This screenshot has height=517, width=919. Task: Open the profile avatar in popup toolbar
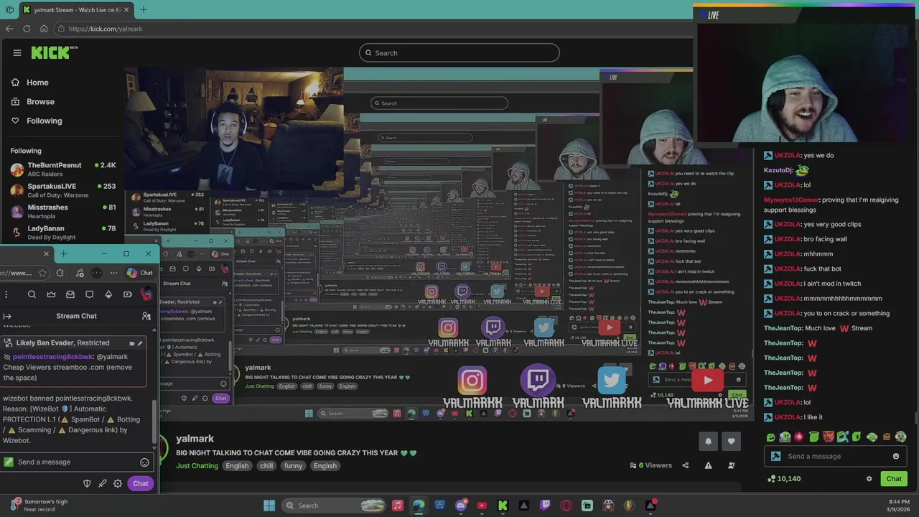146,294
